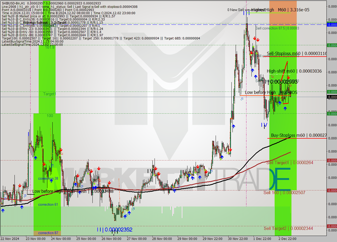Click the blue price tag on price axis
The width and height of the screenshot is (337, 242).
click(x=332, y=25)
